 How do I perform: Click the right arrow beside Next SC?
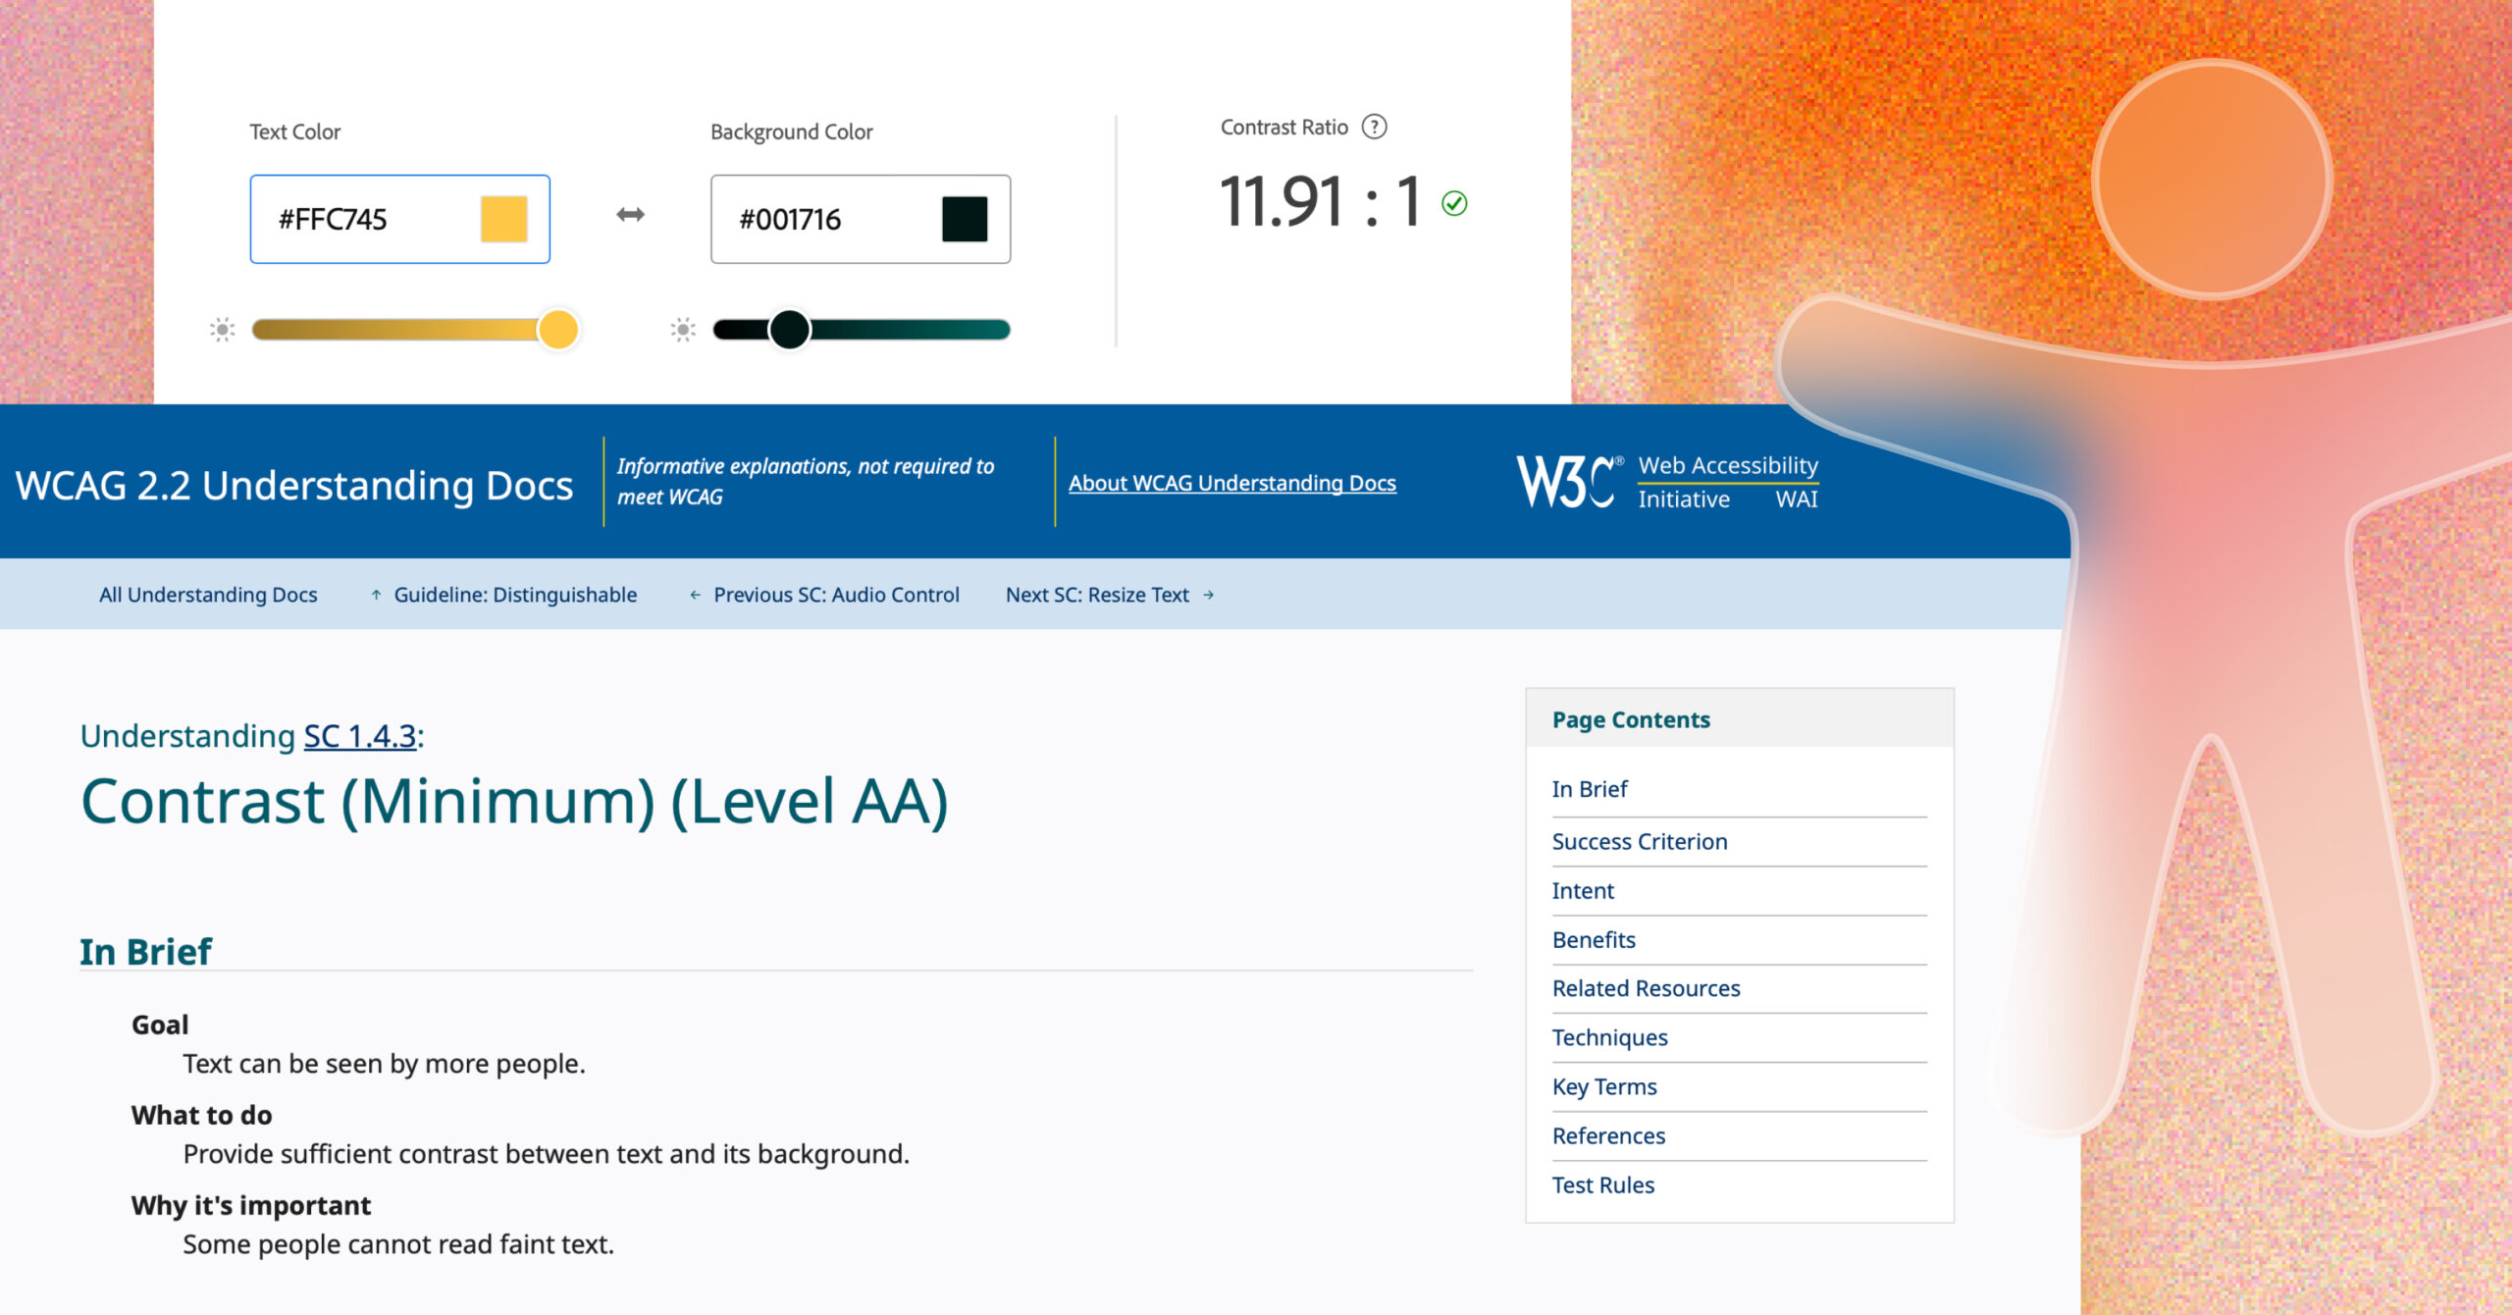(x=1209, y=595)
